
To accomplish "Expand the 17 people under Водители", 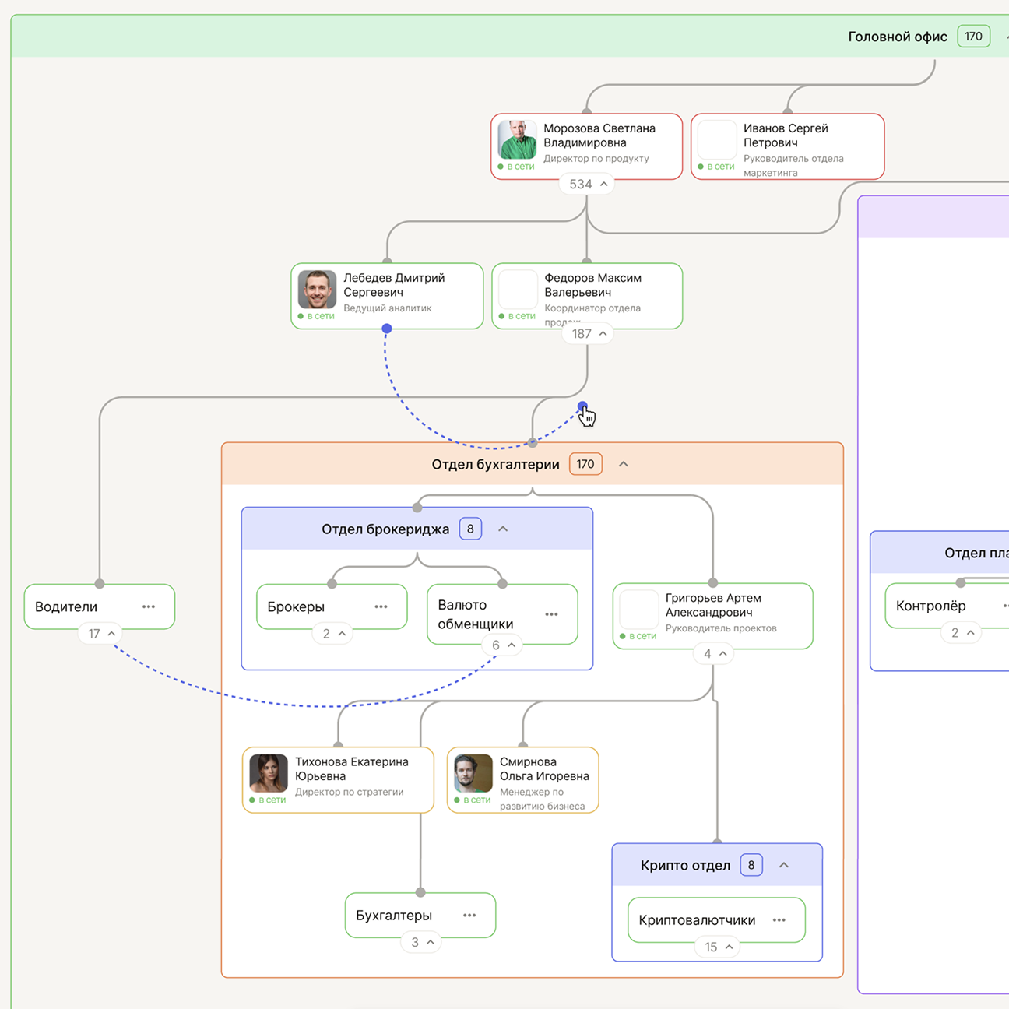I will (99, 633).
